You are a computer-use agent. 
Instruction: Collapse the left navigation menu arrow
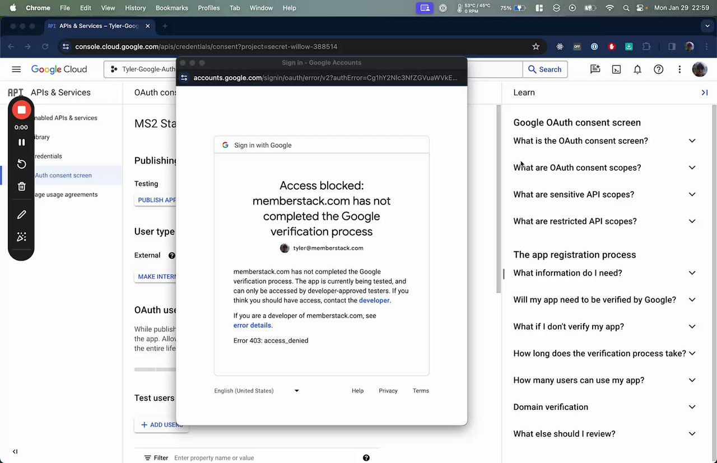(15, 451)
